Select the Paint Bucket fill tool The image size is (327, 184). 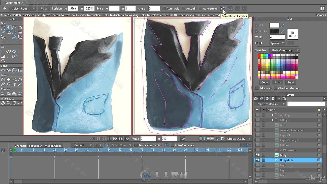click(14, 51)
